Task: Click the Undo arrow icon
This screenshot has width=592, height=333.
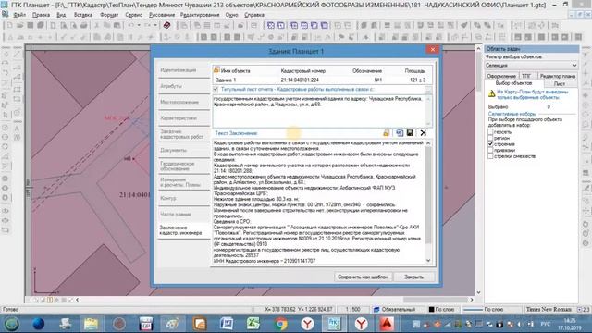Action: click(130, 25)
